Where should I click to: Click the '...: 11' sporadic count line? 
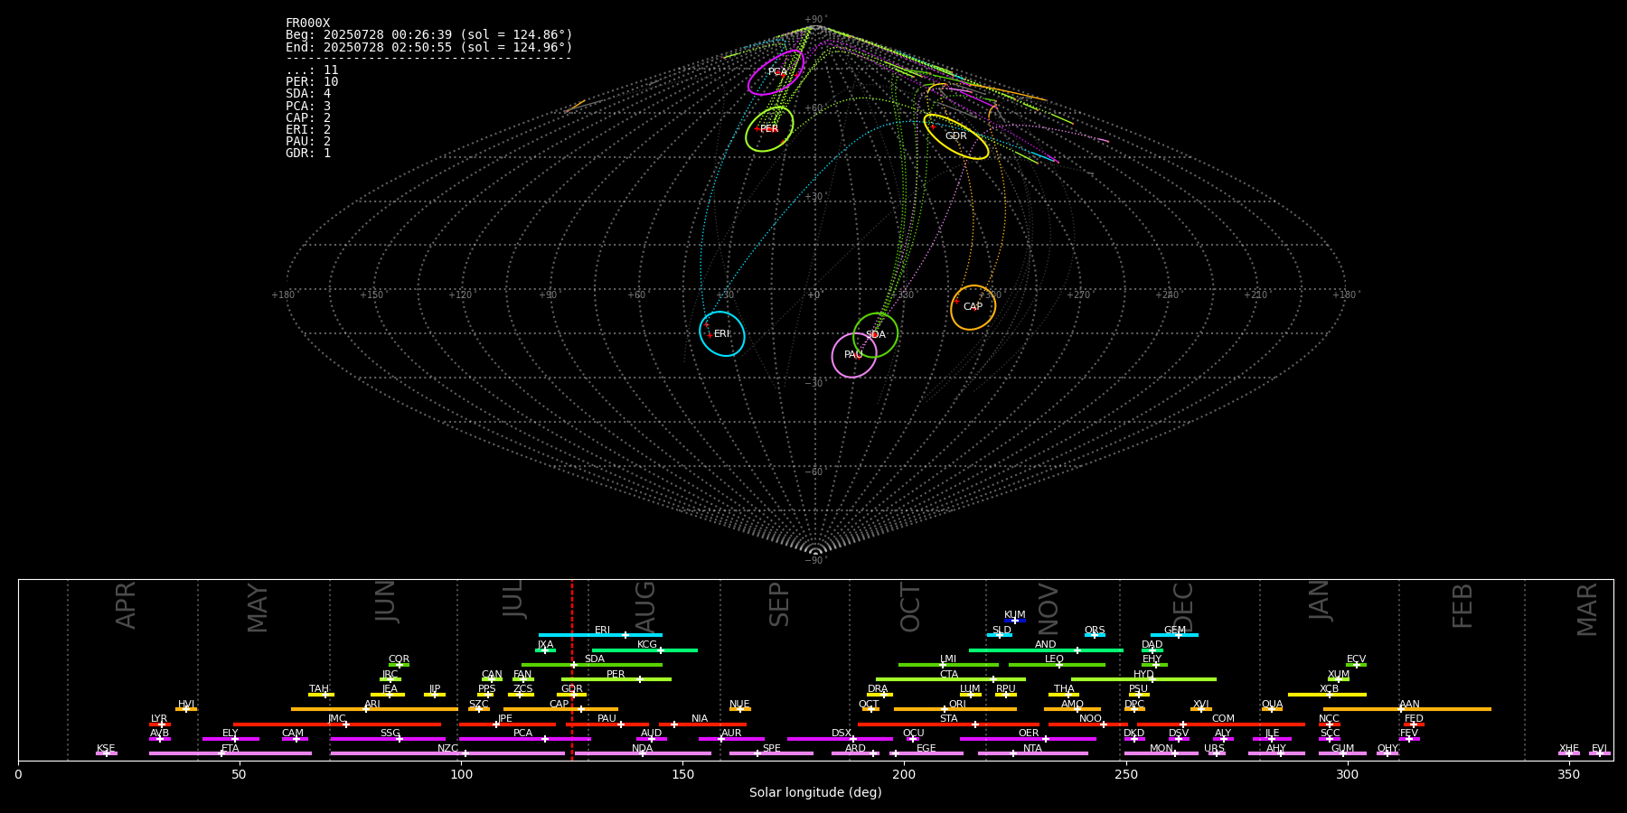312,70
